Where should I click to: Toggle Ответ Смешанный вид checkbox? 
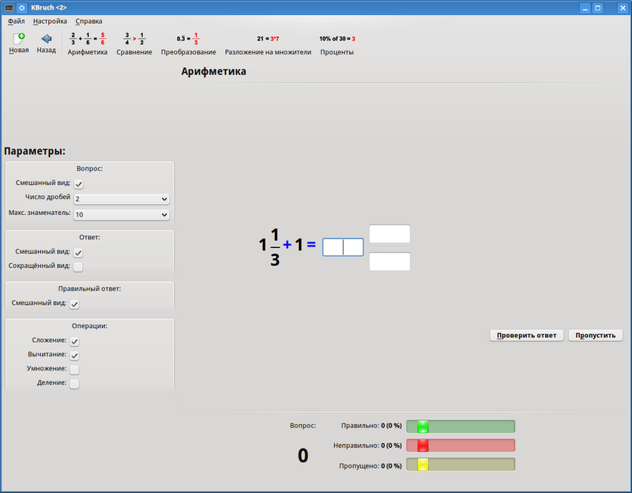pyautogui.click(x=78, y=253)
